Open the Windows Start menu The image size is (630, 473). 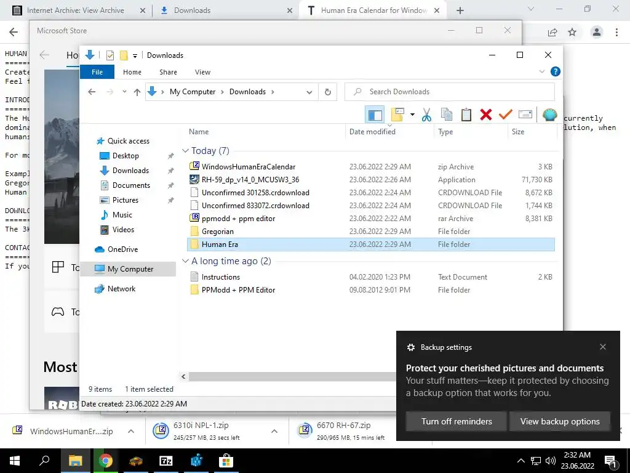(x=15, y=461)
